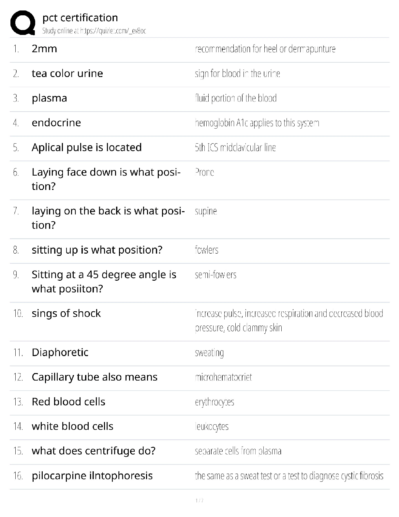Click the "microhematocriet" definition
The image size is (399, 517).
point(223,377)
